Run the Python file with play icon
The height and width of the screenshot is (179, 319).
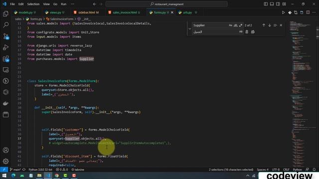pos(283,12)
